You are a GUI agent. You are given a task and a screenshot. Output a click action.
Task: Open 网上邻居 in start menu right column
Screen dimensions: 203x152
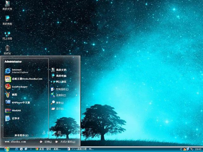pos(59,82)
